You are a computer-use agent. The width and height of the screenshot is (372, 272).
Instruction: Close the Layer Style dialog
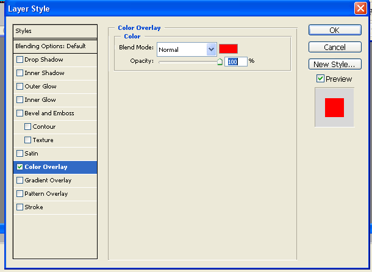tap(360, 9)
